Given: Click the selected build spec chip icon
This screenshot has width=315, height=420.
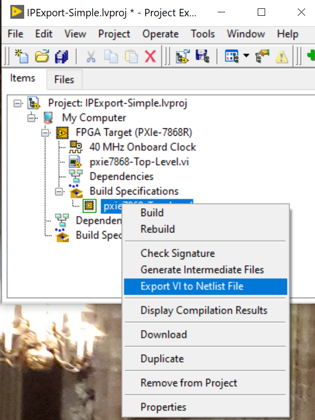Looking at the screenshot, I should point(89,206).
